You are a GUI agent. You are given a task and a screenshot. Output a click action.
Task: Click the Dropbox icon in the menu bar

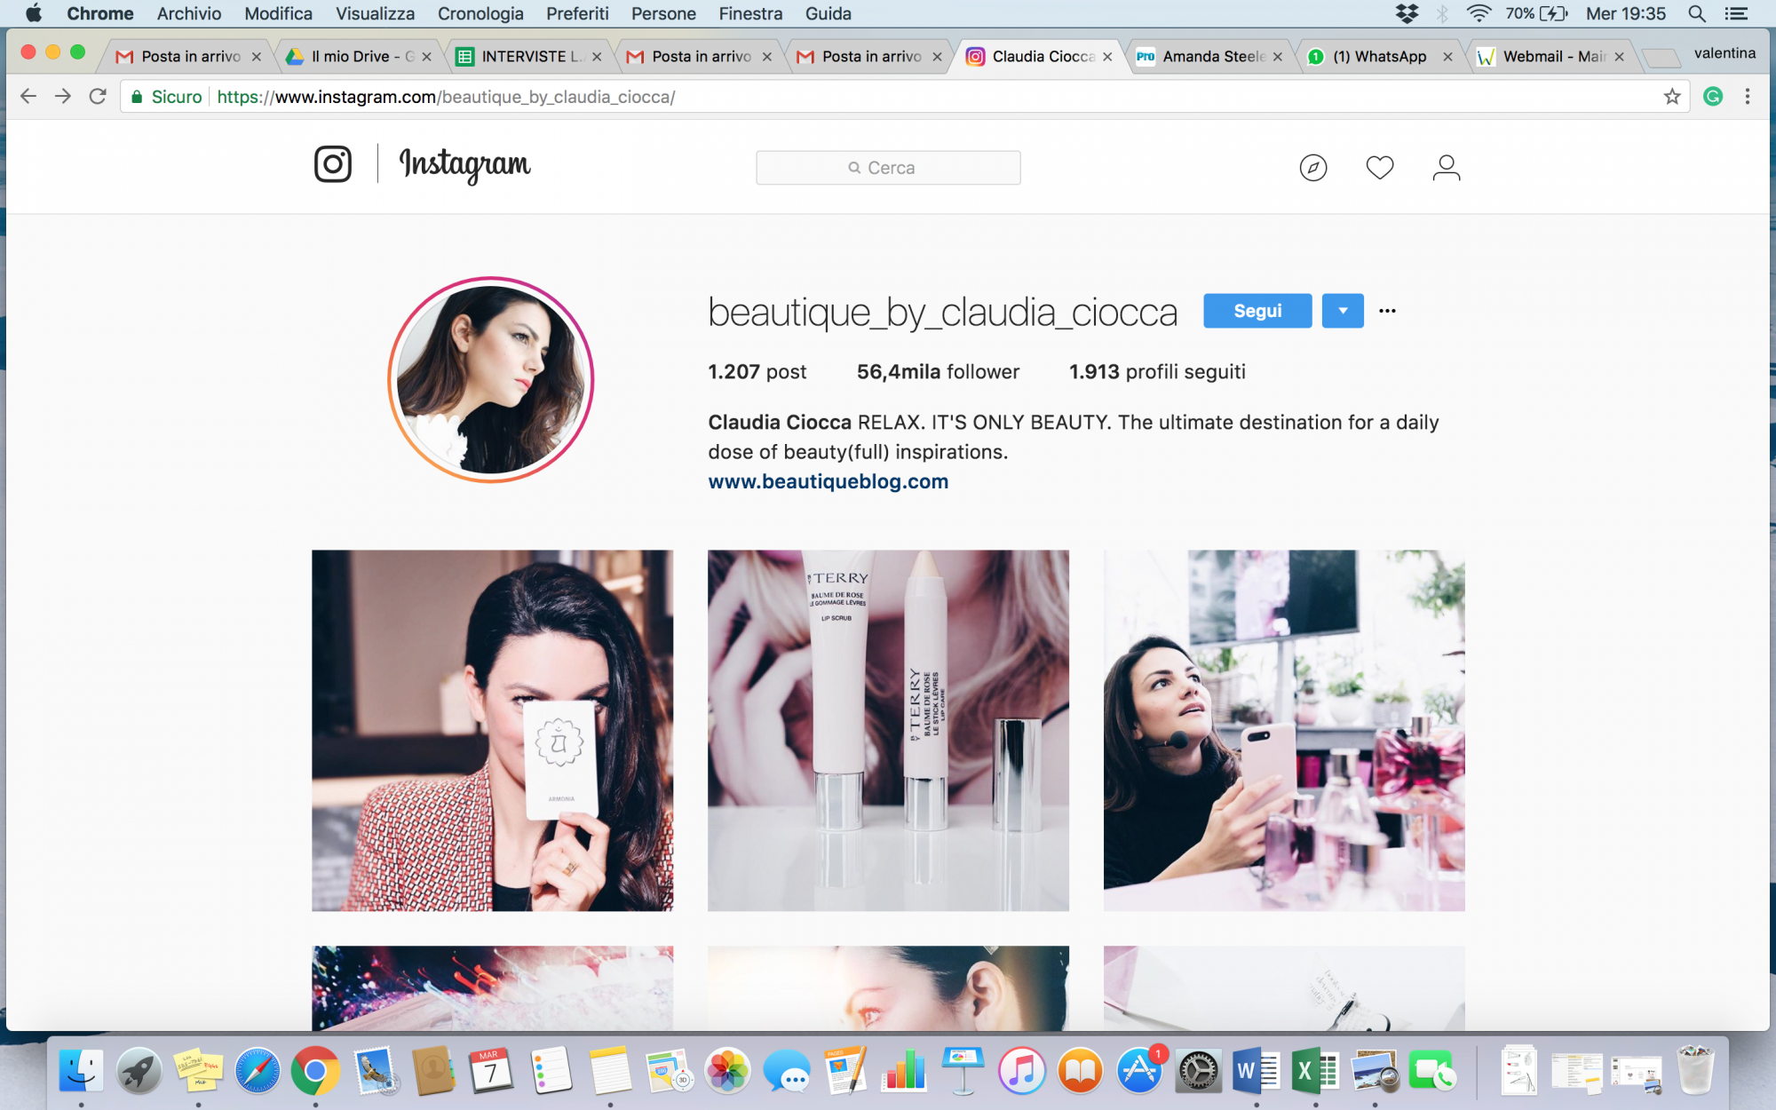[1407, 13]
